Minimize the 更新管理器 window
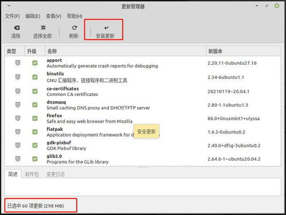Viewport: 286px width, 215px height. point(257,6)
